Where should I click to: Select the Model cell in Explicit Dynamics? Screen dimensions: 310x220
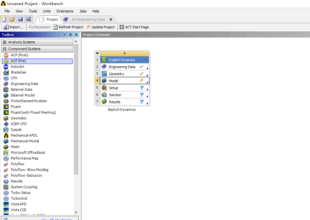pyautogui.click(x=113, y=81)
